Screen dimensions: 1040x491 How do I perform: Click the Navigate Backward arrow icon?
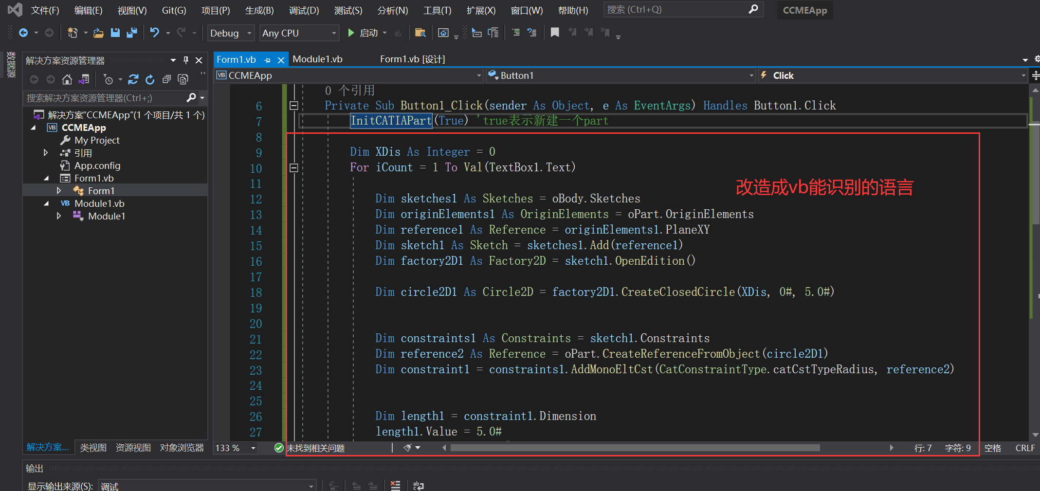point(23,33)
